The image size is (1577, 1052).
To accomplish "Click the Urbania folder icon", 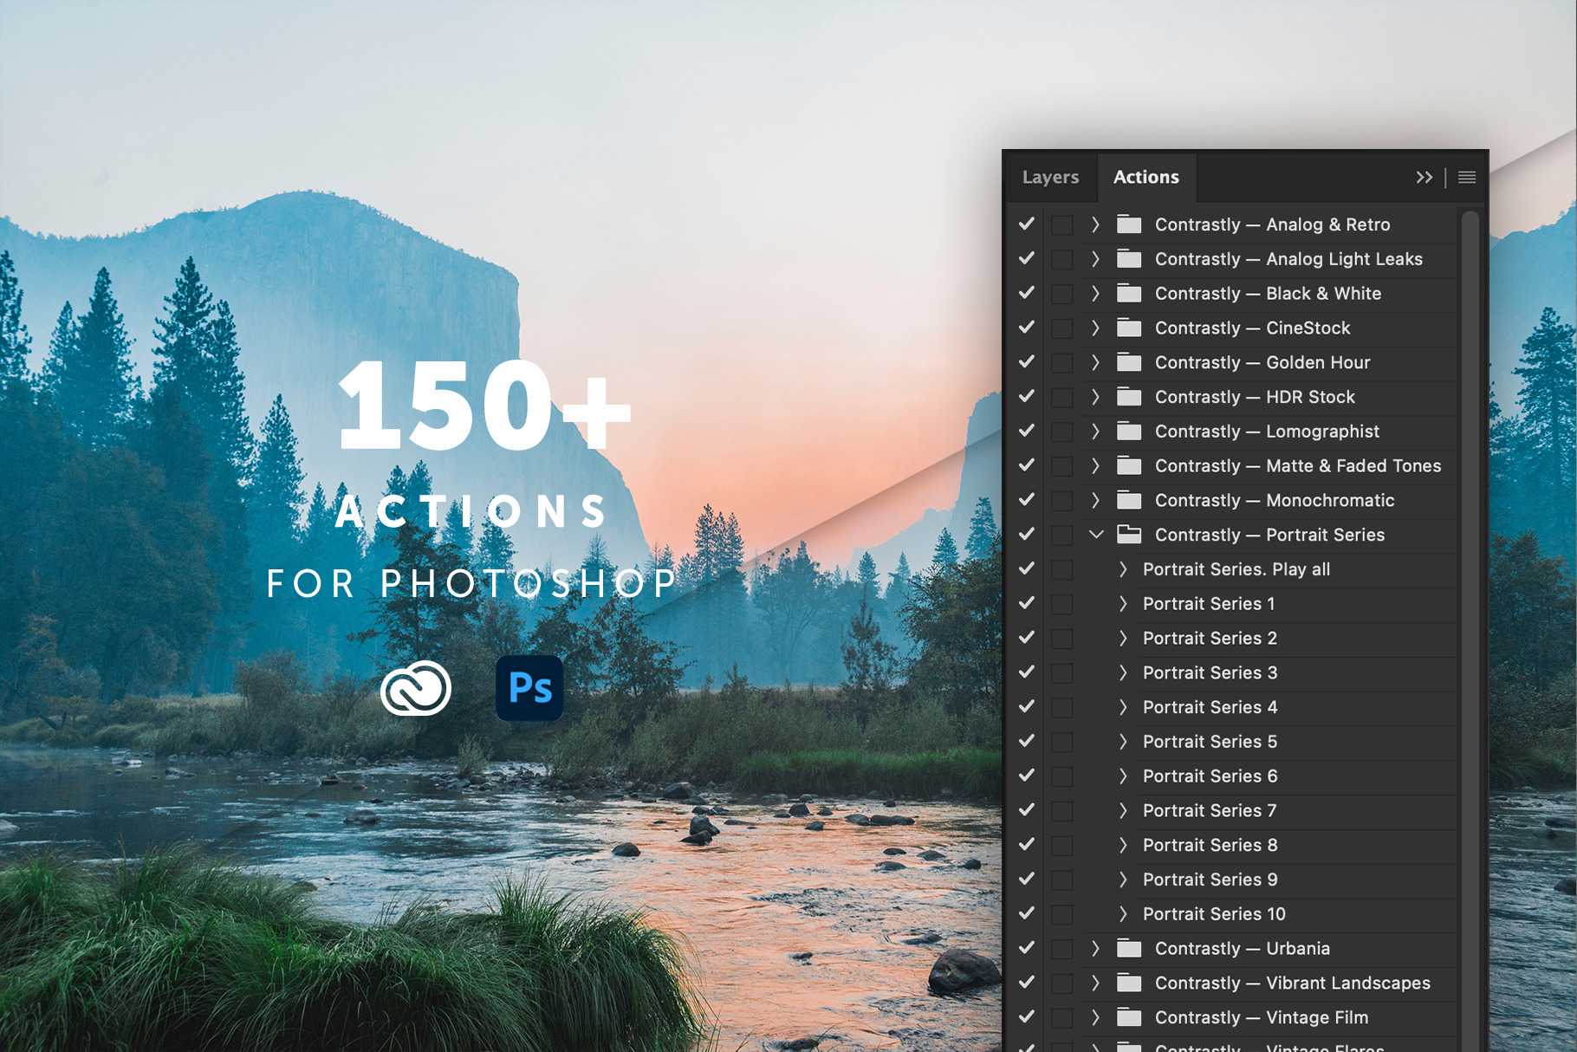I will (x=1128, y=948).
